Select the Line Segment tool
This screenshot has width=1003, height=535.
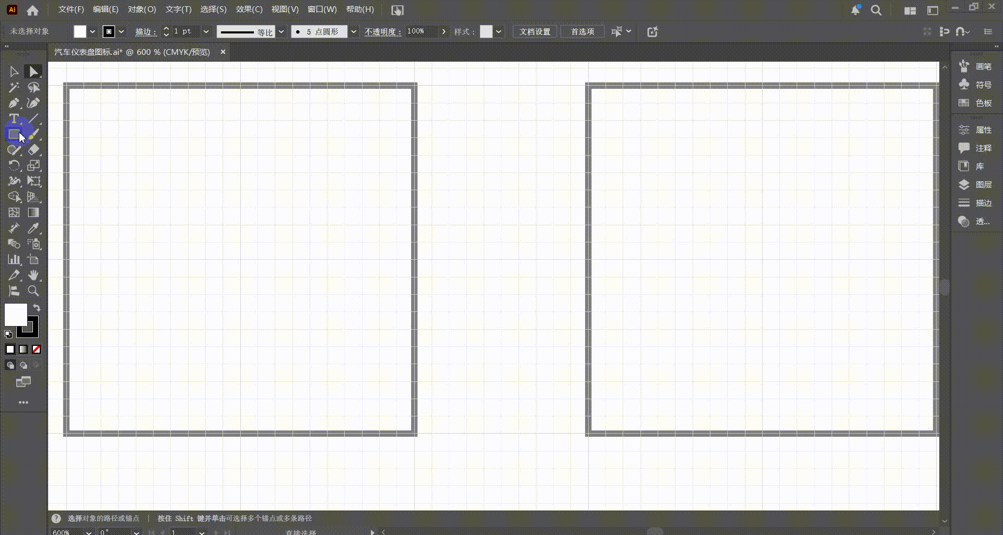[33, 119]
